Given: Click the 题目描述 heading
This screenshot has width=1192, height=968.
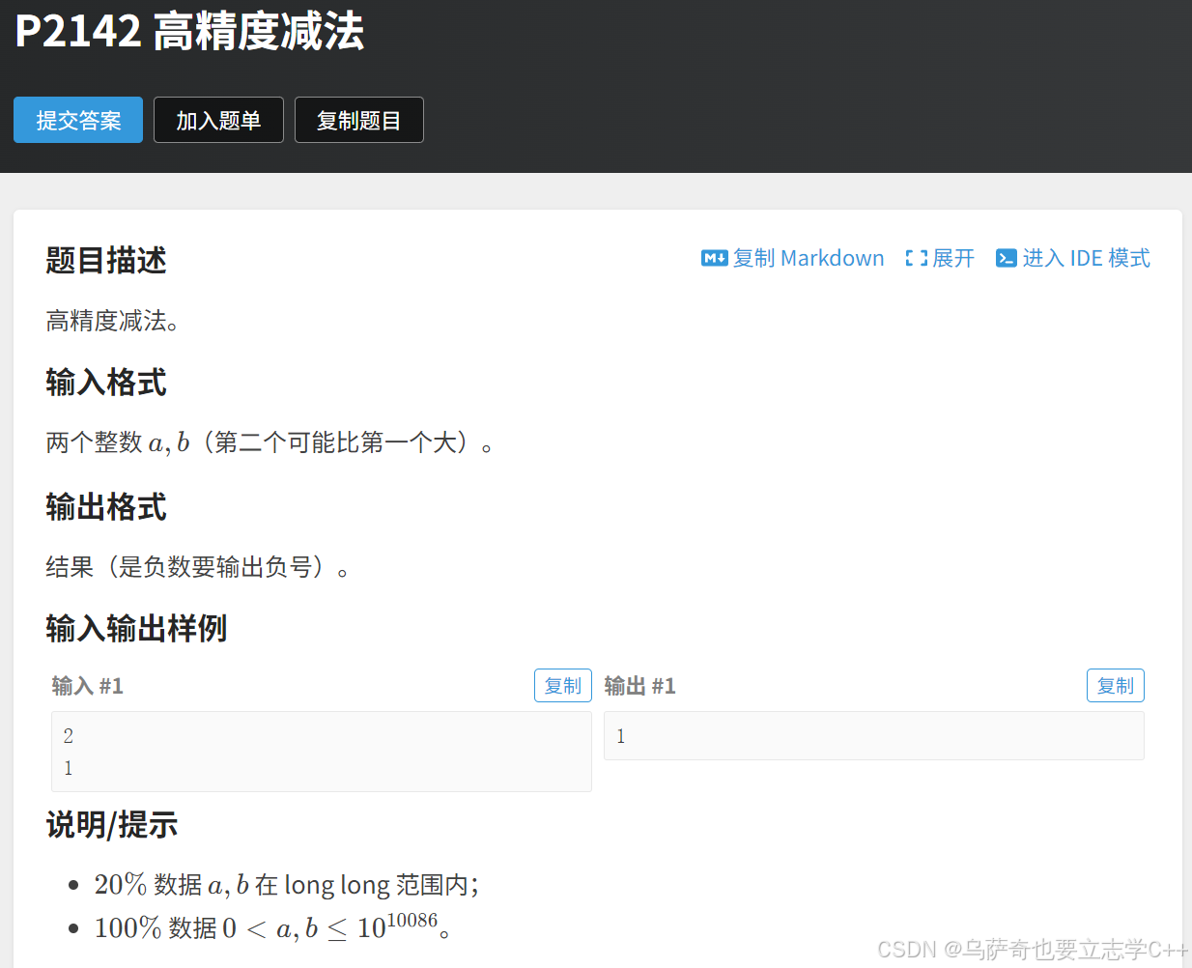Looking at the screenshot, I should point(106,260).
